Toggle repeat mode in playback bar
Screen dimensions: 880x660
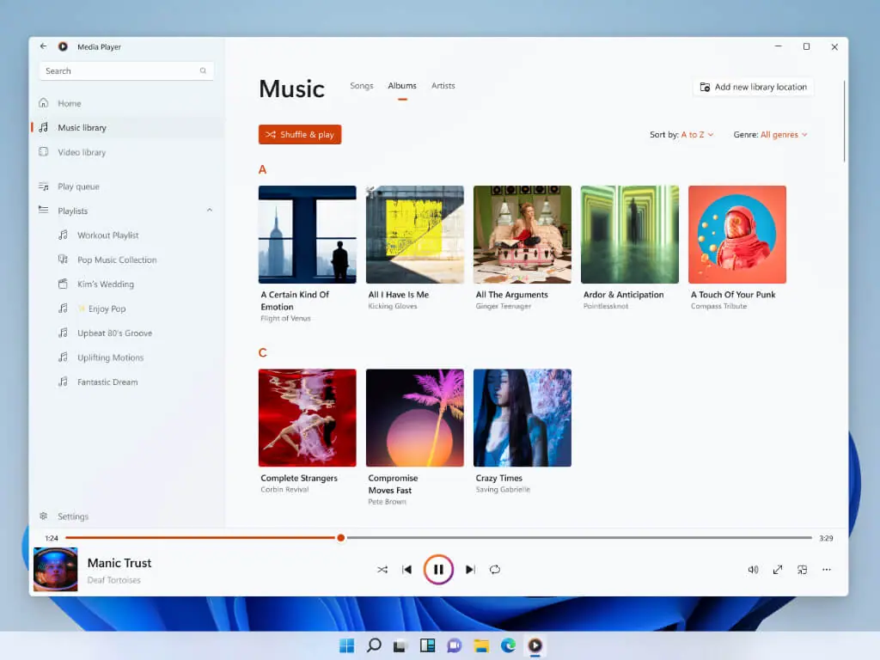[494, 570]
